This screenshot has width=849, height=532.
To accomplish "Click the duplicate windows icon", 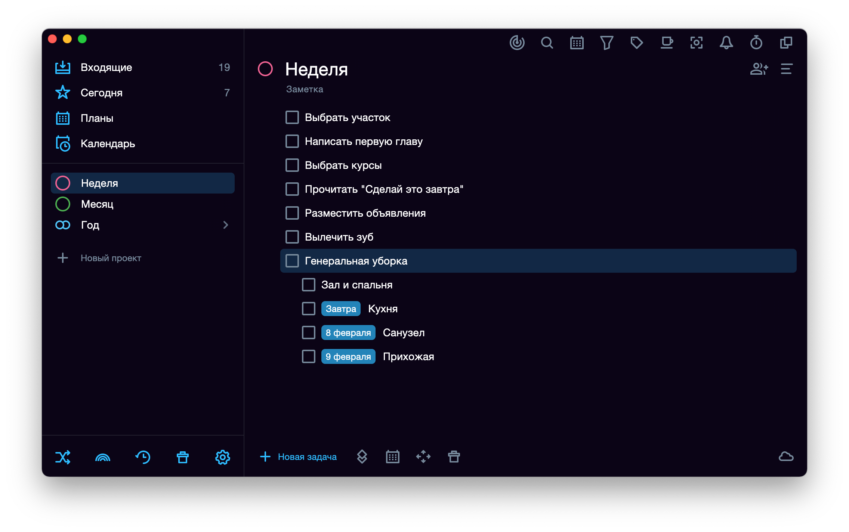I will [786, 43].
